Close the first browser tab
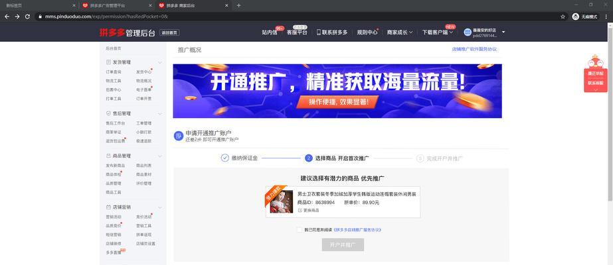This screenshot has width=613, height=265. coord(74,5)
